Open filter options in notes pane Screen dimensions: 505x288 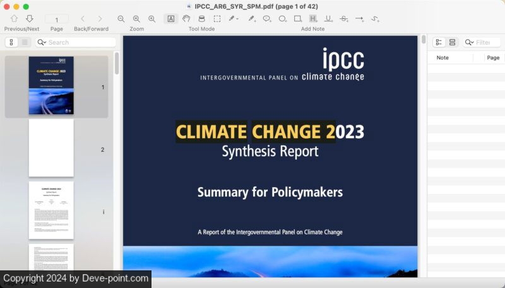469,42
